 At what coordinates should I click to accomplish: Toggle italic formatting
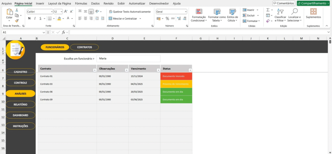[x=35, y=18]
